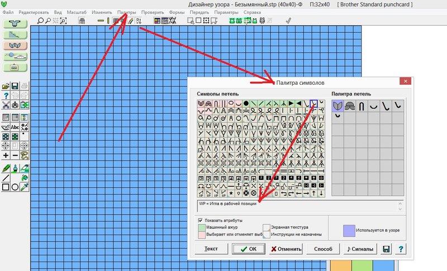
Task: Open the Параметры menu
Action: (x=226, y=12)
